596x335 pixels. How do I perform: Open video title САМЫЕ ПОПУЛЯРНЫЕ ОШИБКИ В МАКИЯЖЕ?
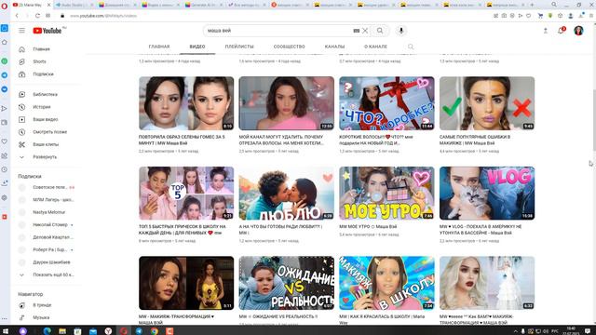pos(475,140)
